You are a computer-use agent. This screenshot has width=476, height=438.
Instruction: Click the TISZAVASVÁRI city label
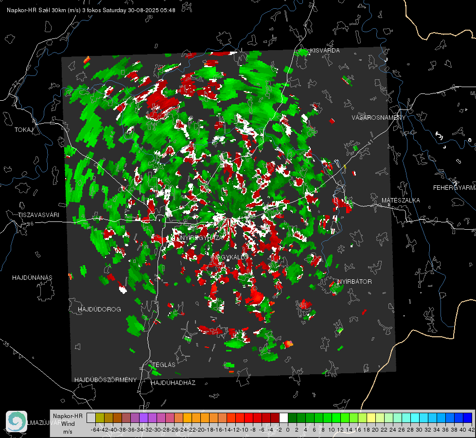39,215
